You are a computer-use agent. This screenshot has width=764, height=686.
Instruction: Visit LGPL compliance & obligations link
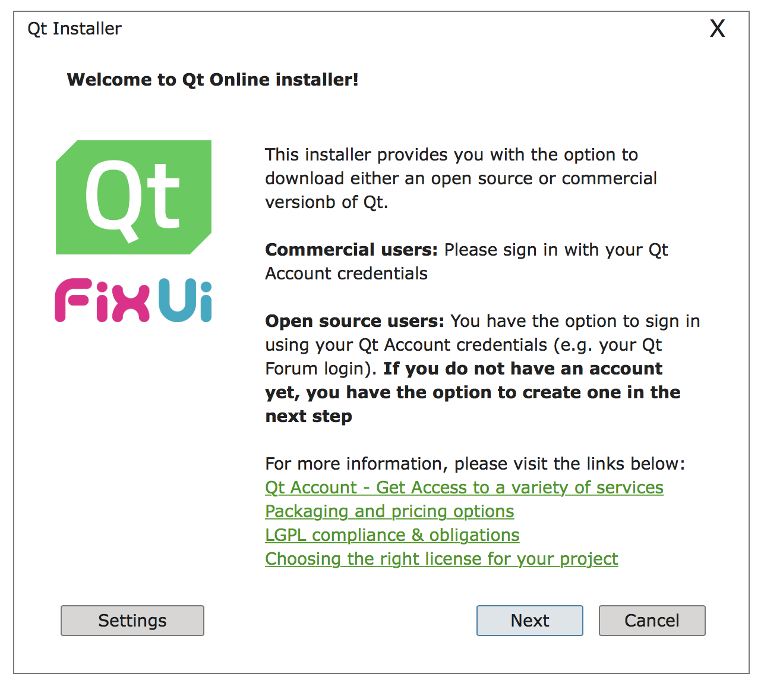[x=392, y=535]
